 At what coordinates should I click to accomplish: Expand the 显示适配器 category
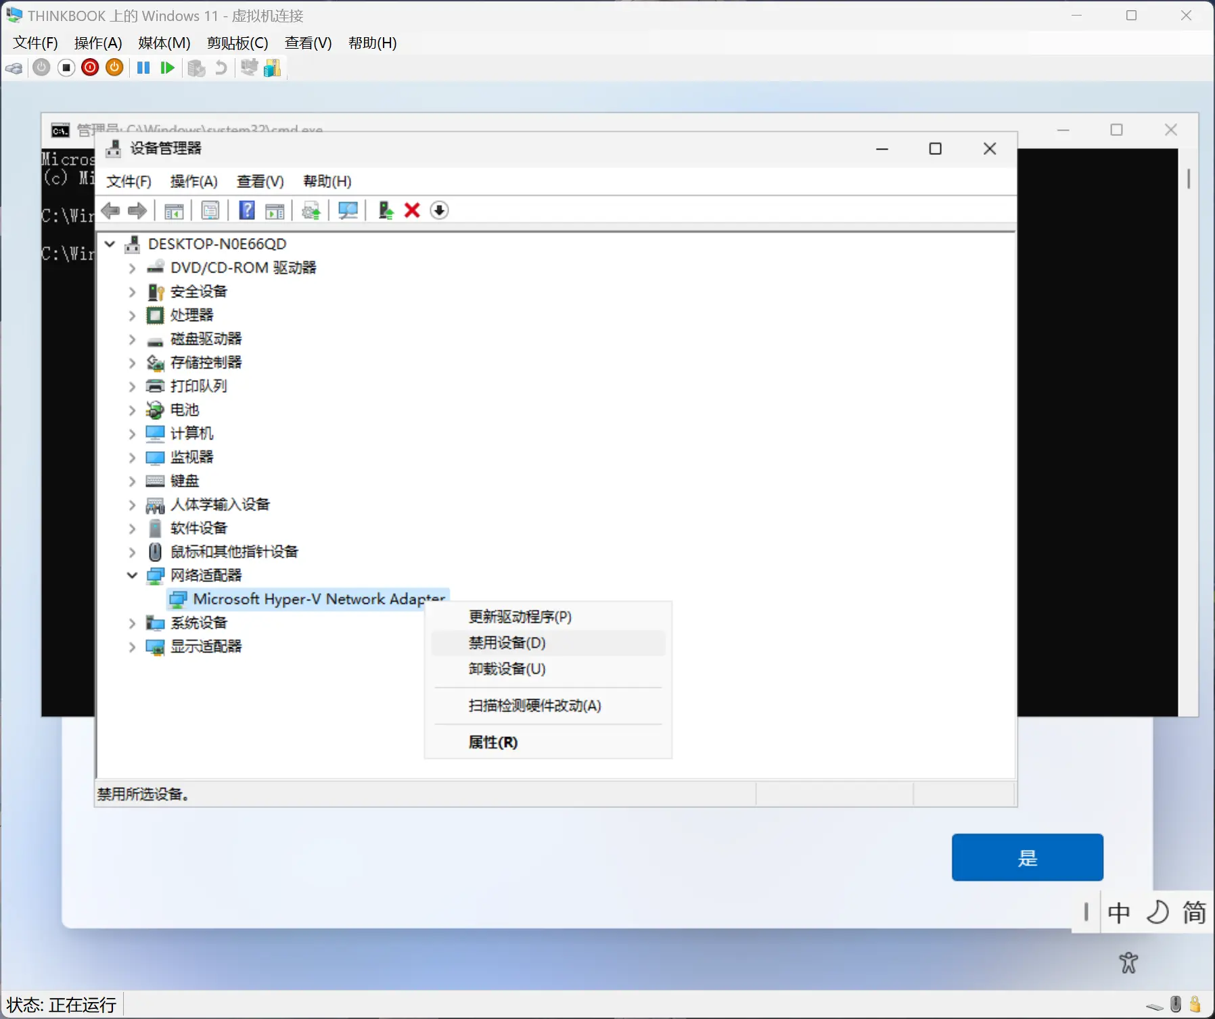click(133, 647)
